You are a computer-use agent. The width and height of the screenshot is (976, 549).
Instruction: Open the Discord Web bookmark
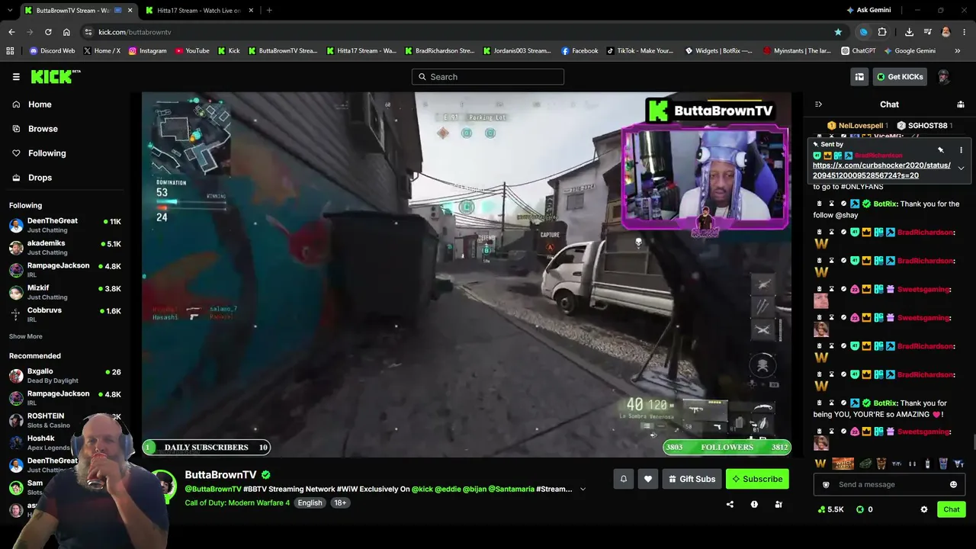point(52,51)
